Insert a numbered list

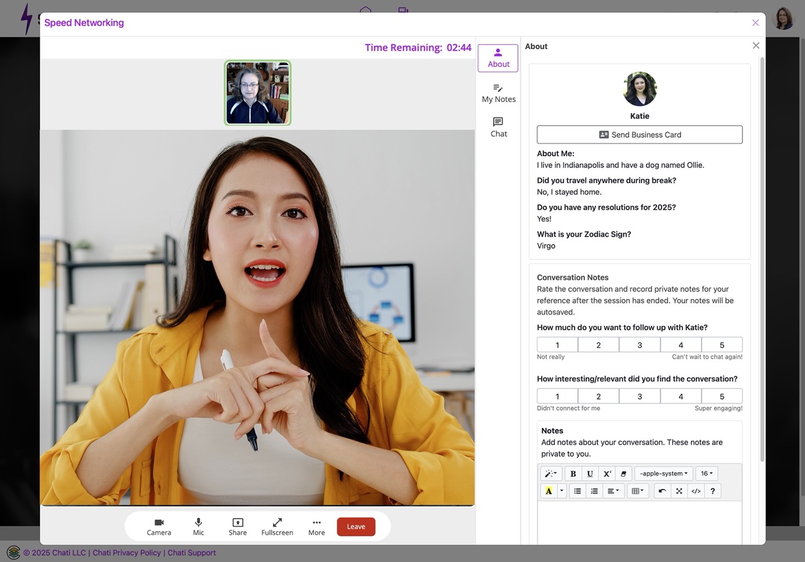tap(594, 491)
